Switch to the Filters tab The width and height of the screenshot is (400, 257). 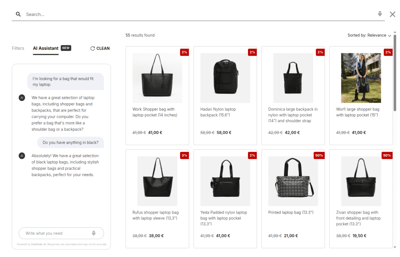(18, 49)
